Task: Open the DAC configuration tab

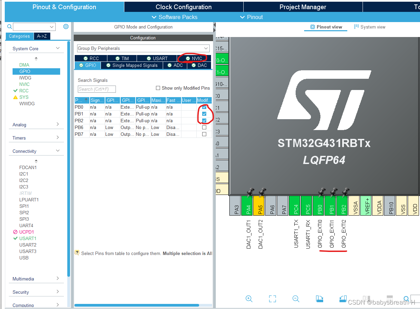Action: tap(199, 65)
